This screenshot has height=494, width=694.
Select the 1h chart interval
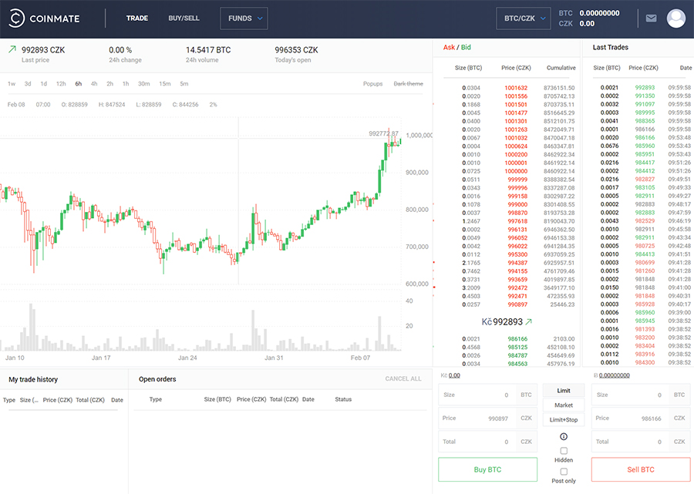coord(126,83)
